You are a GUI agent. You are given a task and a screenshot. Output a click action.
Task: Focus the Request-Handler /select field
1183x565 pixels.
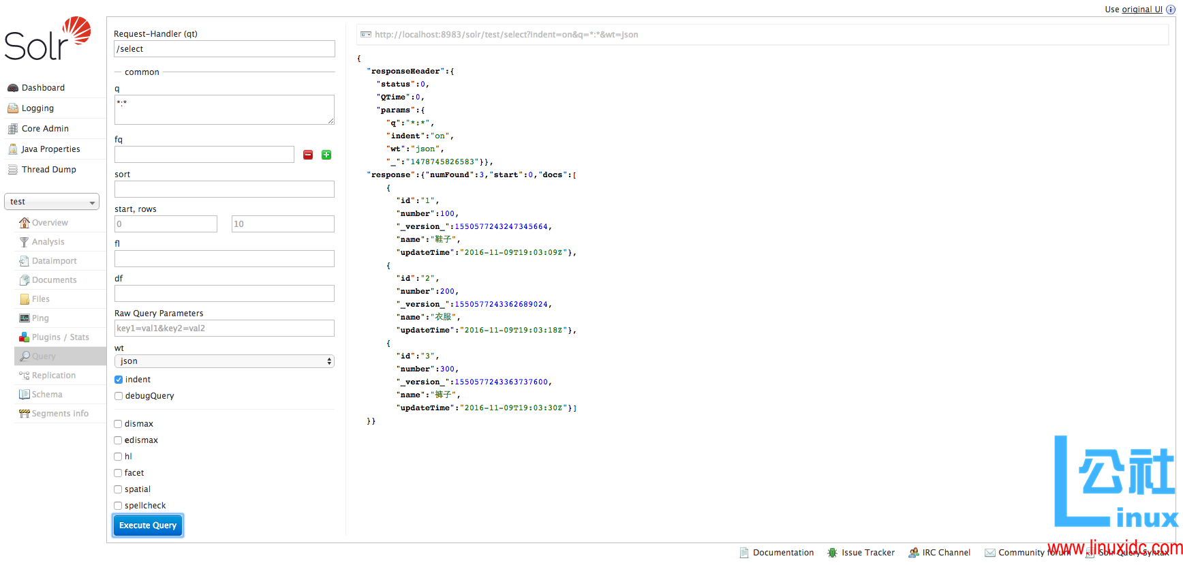(224, 49)
